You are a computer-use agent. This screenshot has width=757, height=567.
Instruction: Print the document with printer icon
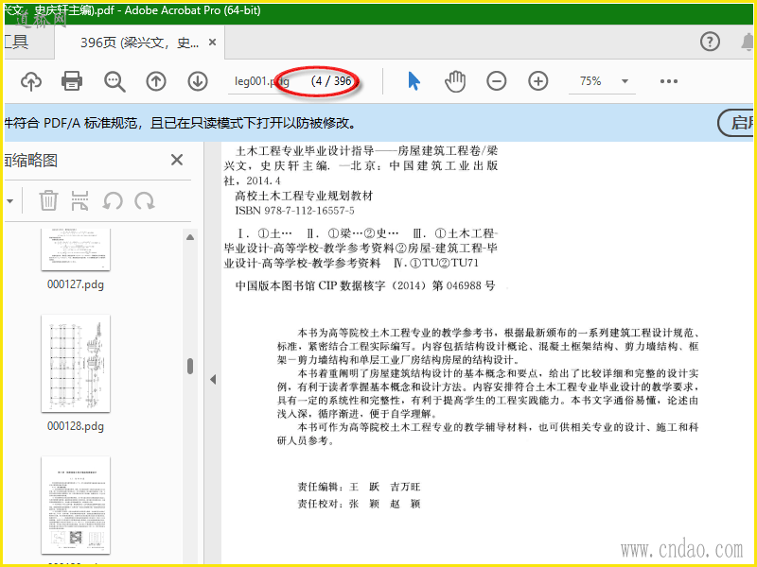(72, 81)
